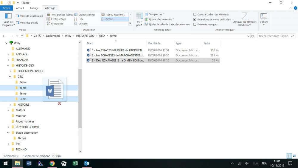Viewport: 298px width, 168px height.
Task: Toggle the Volet de visualisation pane
Action: [x=30, y=16]
